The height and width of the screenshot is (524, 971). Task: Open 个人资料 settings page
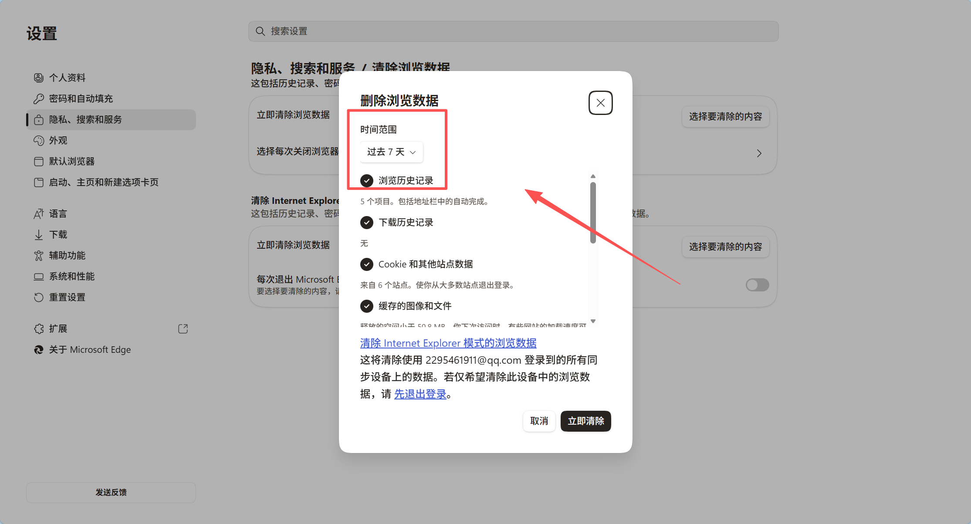[111, 78]
